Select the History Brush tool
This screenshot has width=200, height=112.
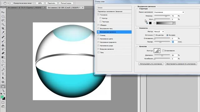3,49
